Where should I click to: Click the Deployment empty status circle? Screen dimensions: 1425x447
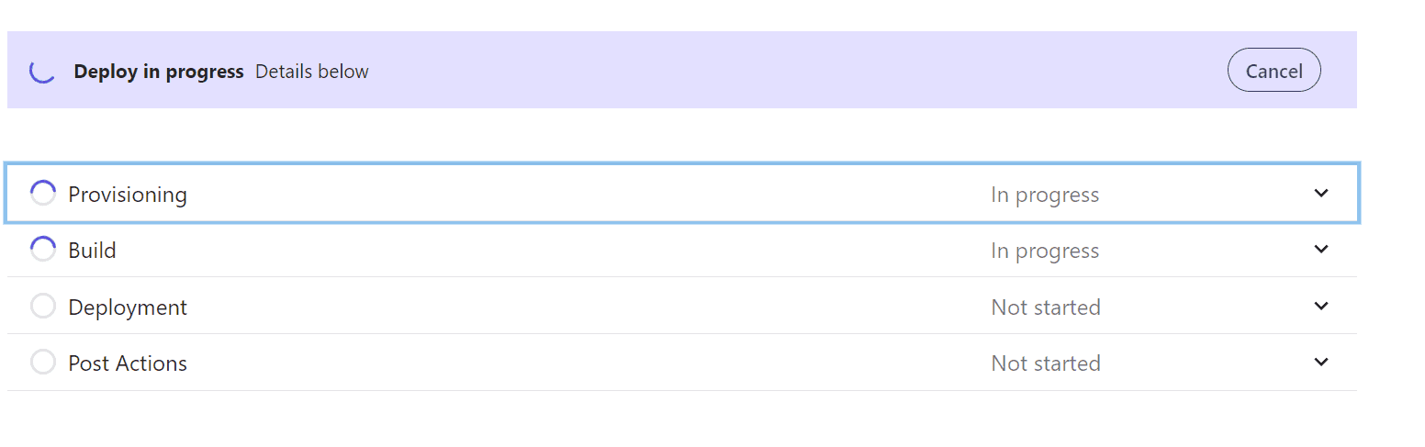(x=43, y=307)
